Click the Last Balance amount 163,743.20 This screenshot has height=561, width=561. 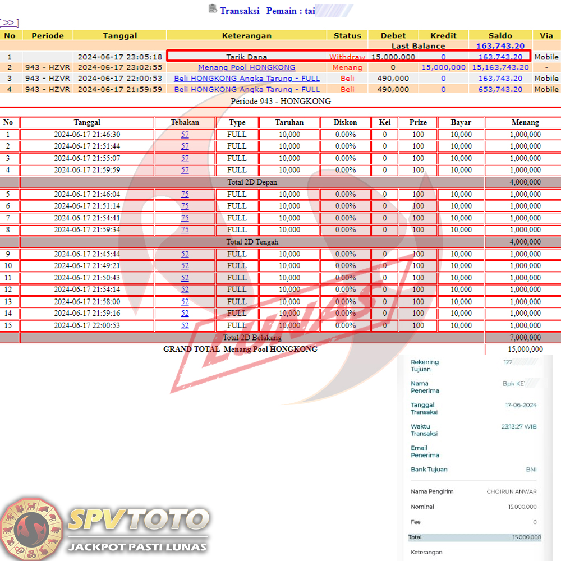[500, 46]
